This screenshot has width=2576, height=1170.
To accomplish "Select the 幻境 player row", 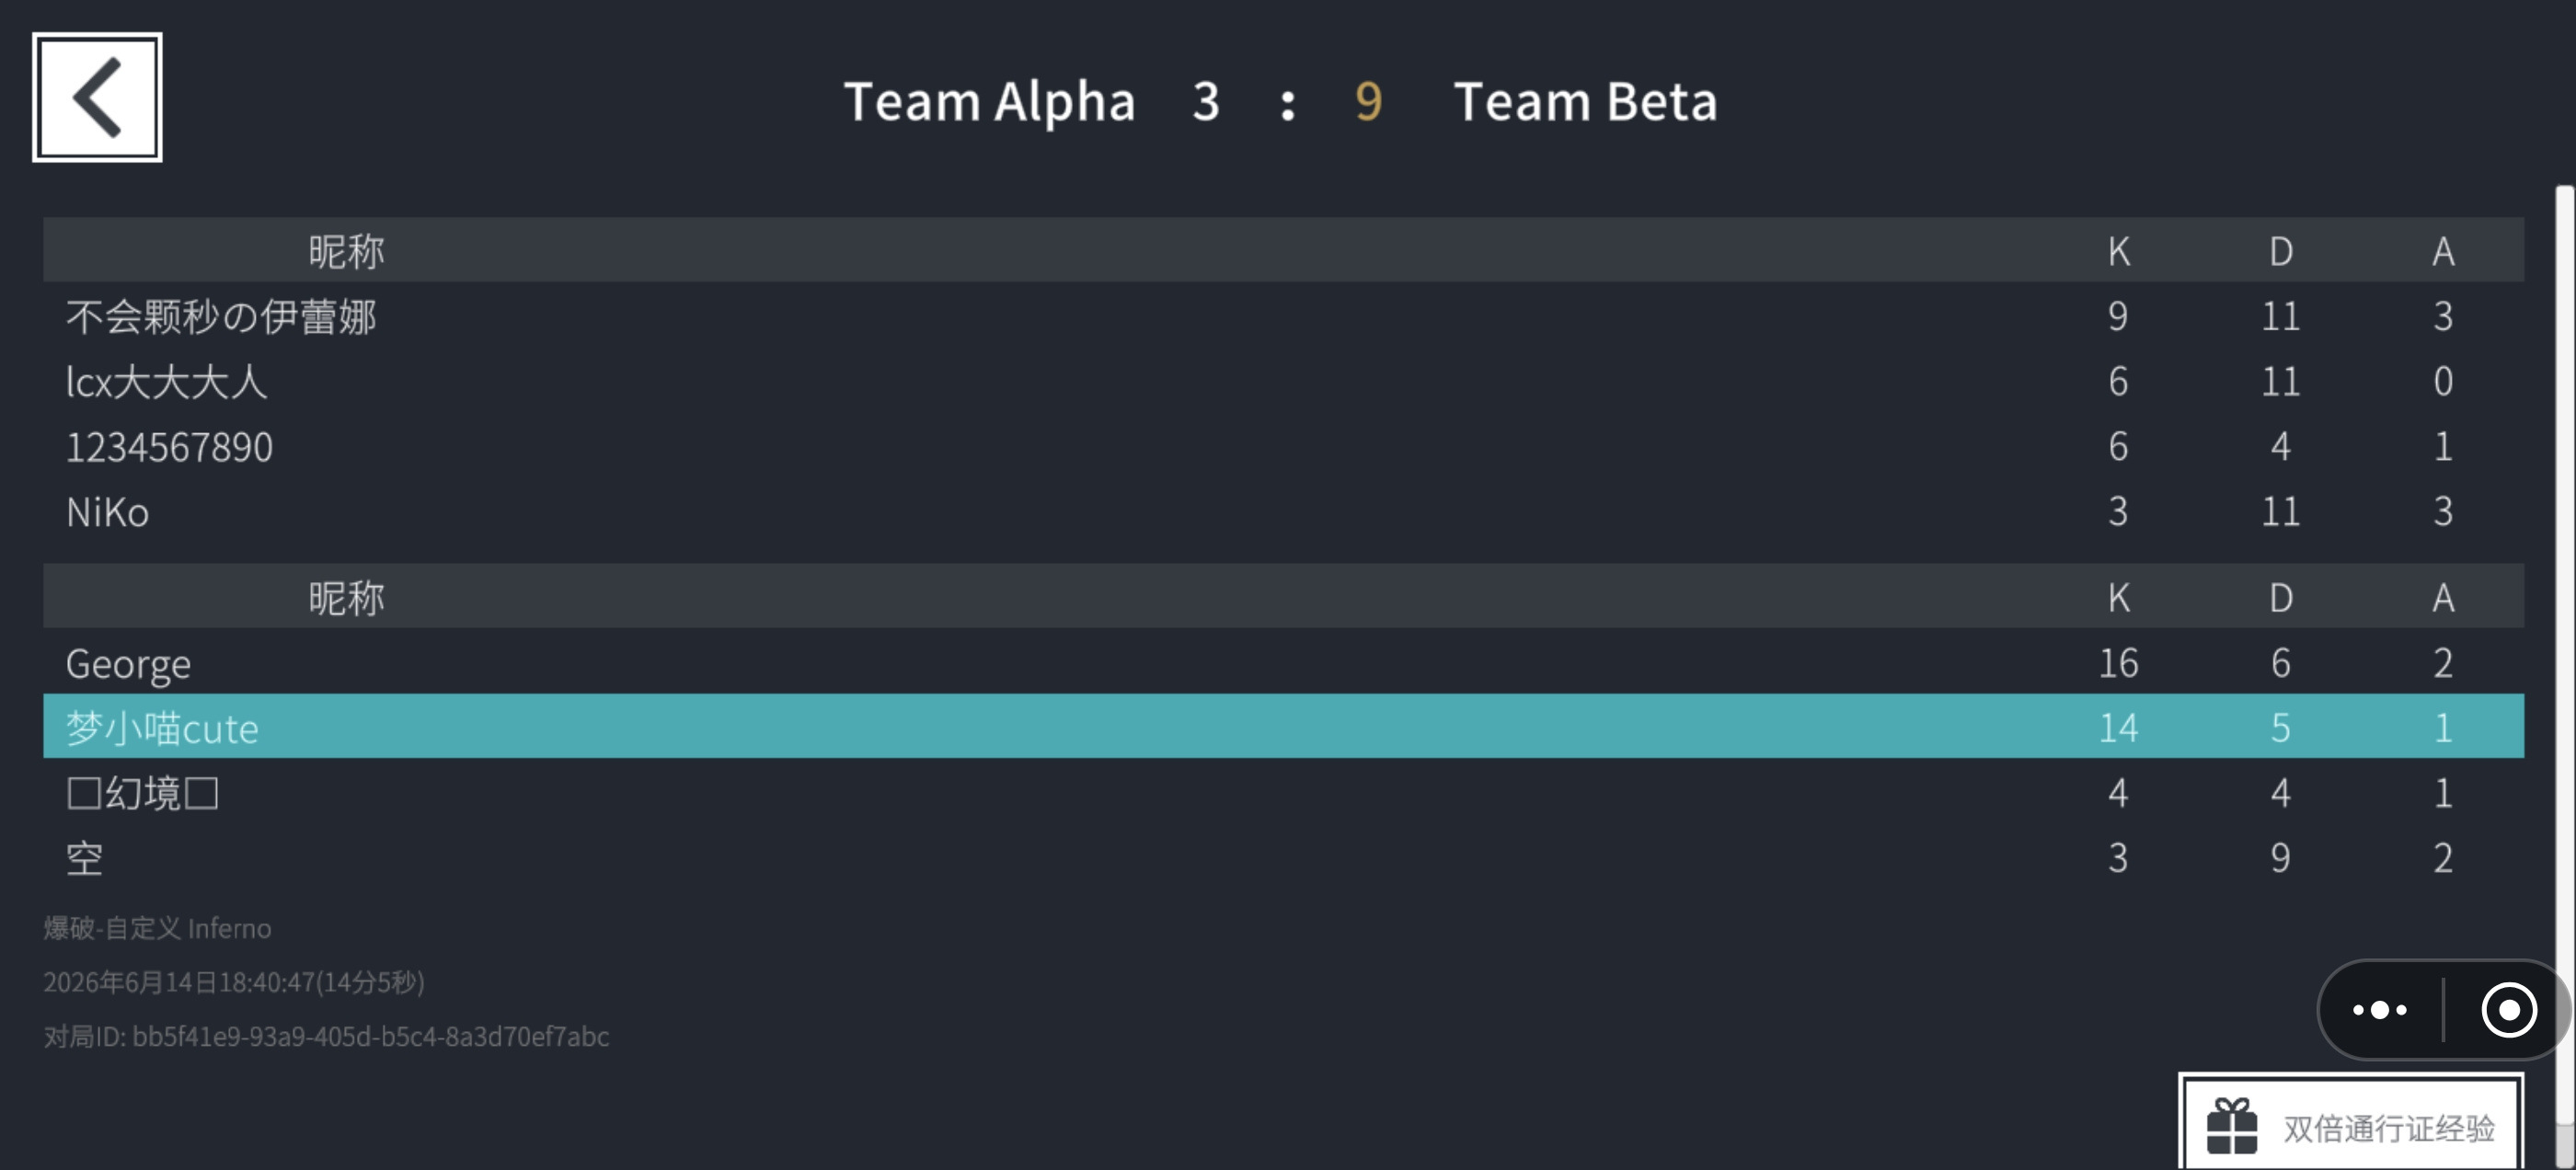I will (1283, 793).
